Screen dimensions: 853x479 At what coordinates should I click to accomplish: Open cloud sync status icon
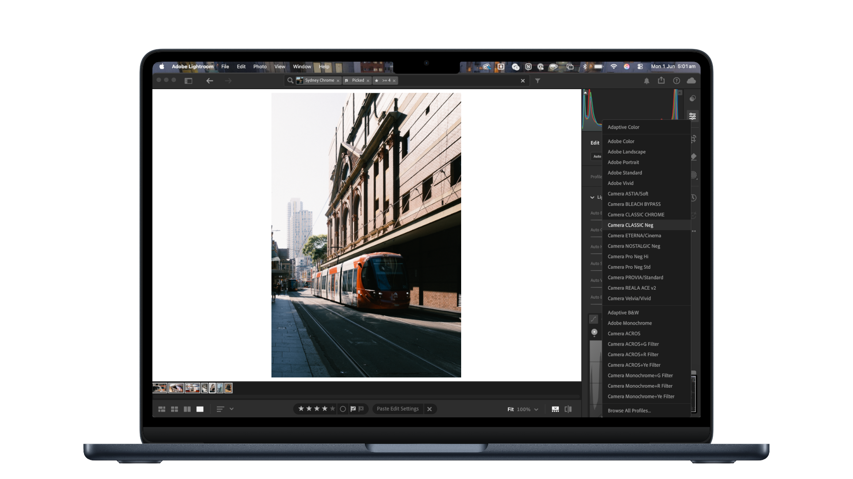pos(691,80)
